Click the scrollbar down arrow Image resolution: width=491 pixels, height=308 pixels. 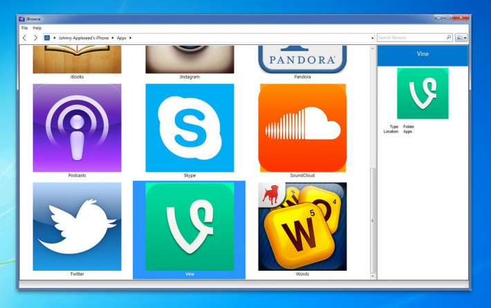click(373, 276)
